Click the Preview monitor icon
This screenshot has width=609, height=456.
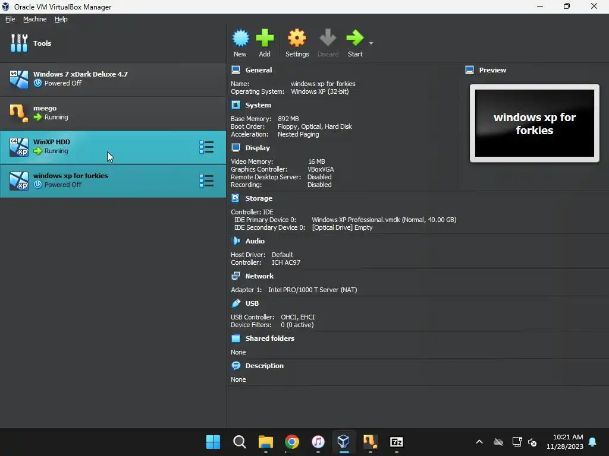coord(470,70)
